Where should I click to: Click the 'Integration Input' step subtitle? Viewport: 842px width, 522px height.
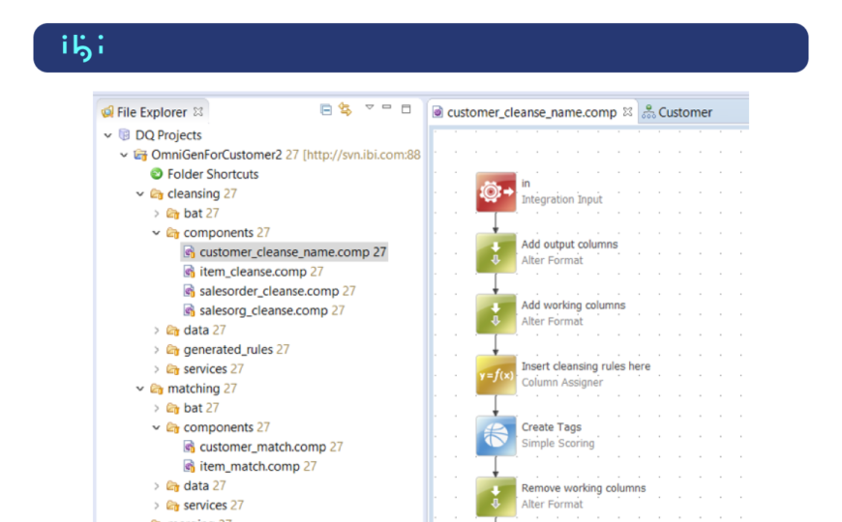click(562, 199)
